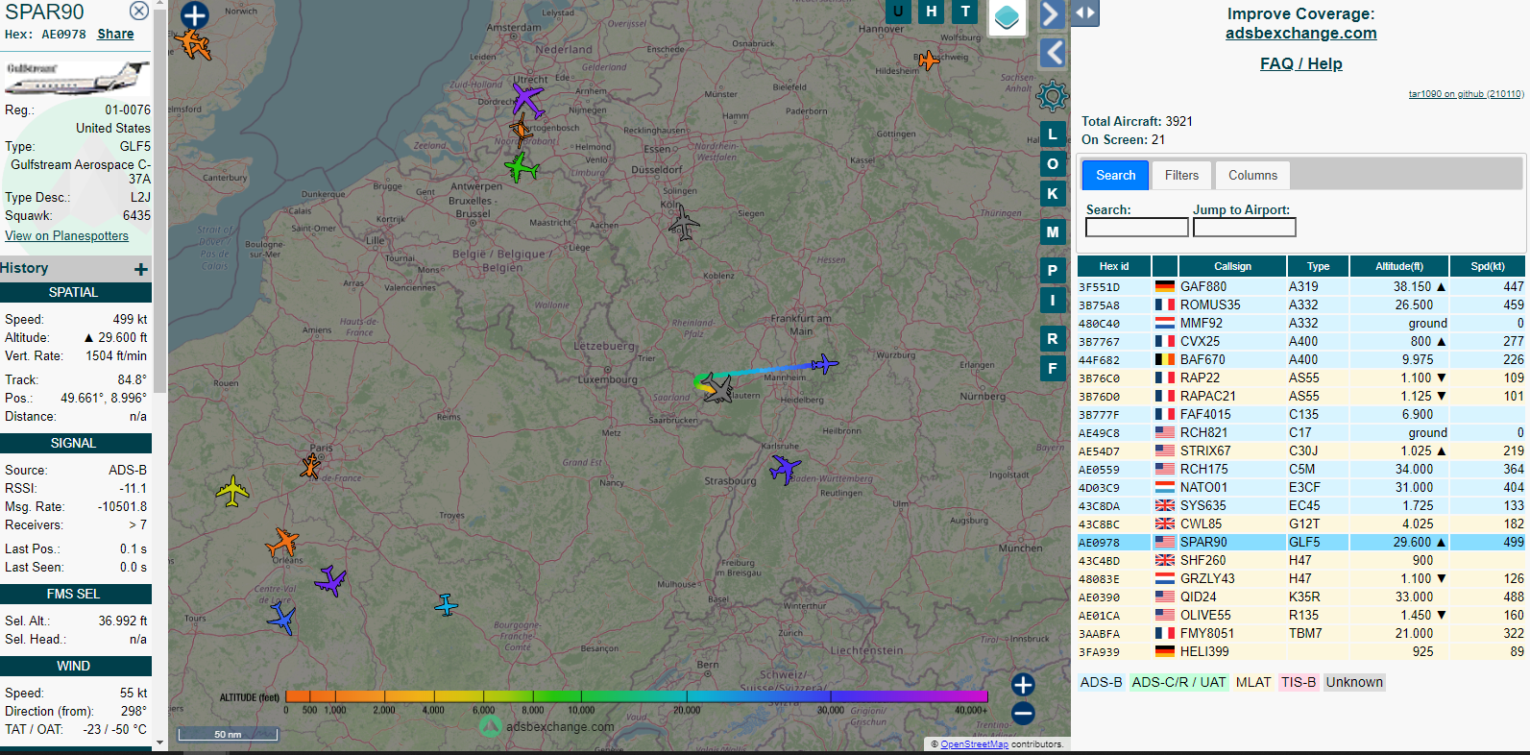
Task: Select the highlighted SPAR90 table row
Action: click(x=1301, y=542)
